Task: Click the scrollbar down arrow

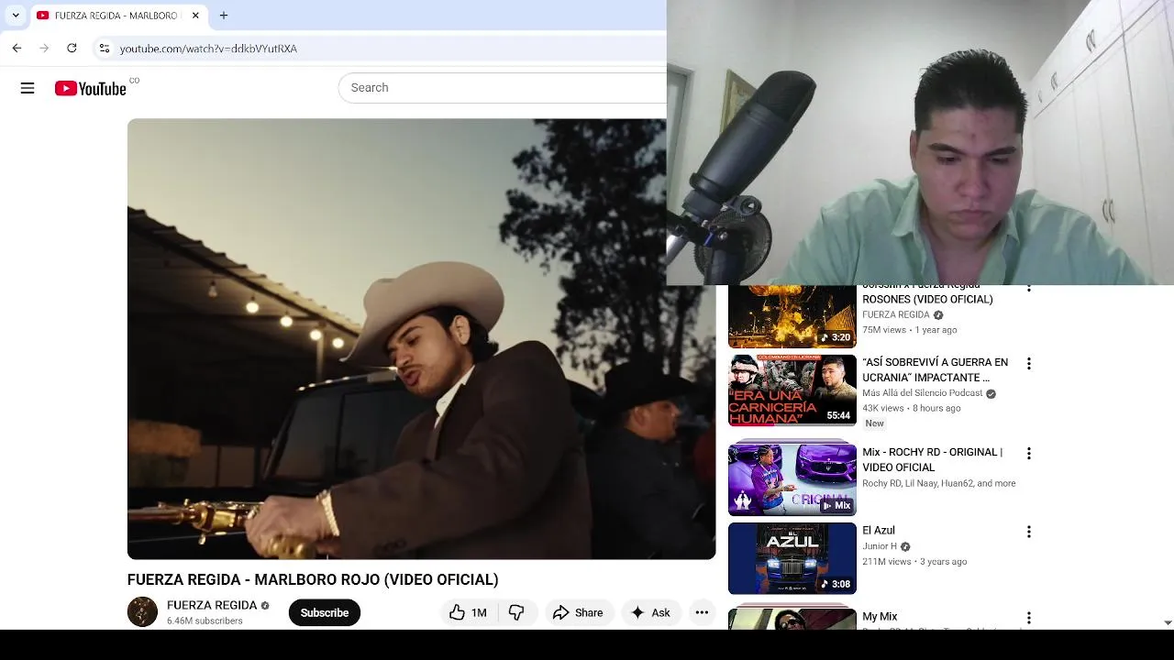Action: tap(1167, 622)
